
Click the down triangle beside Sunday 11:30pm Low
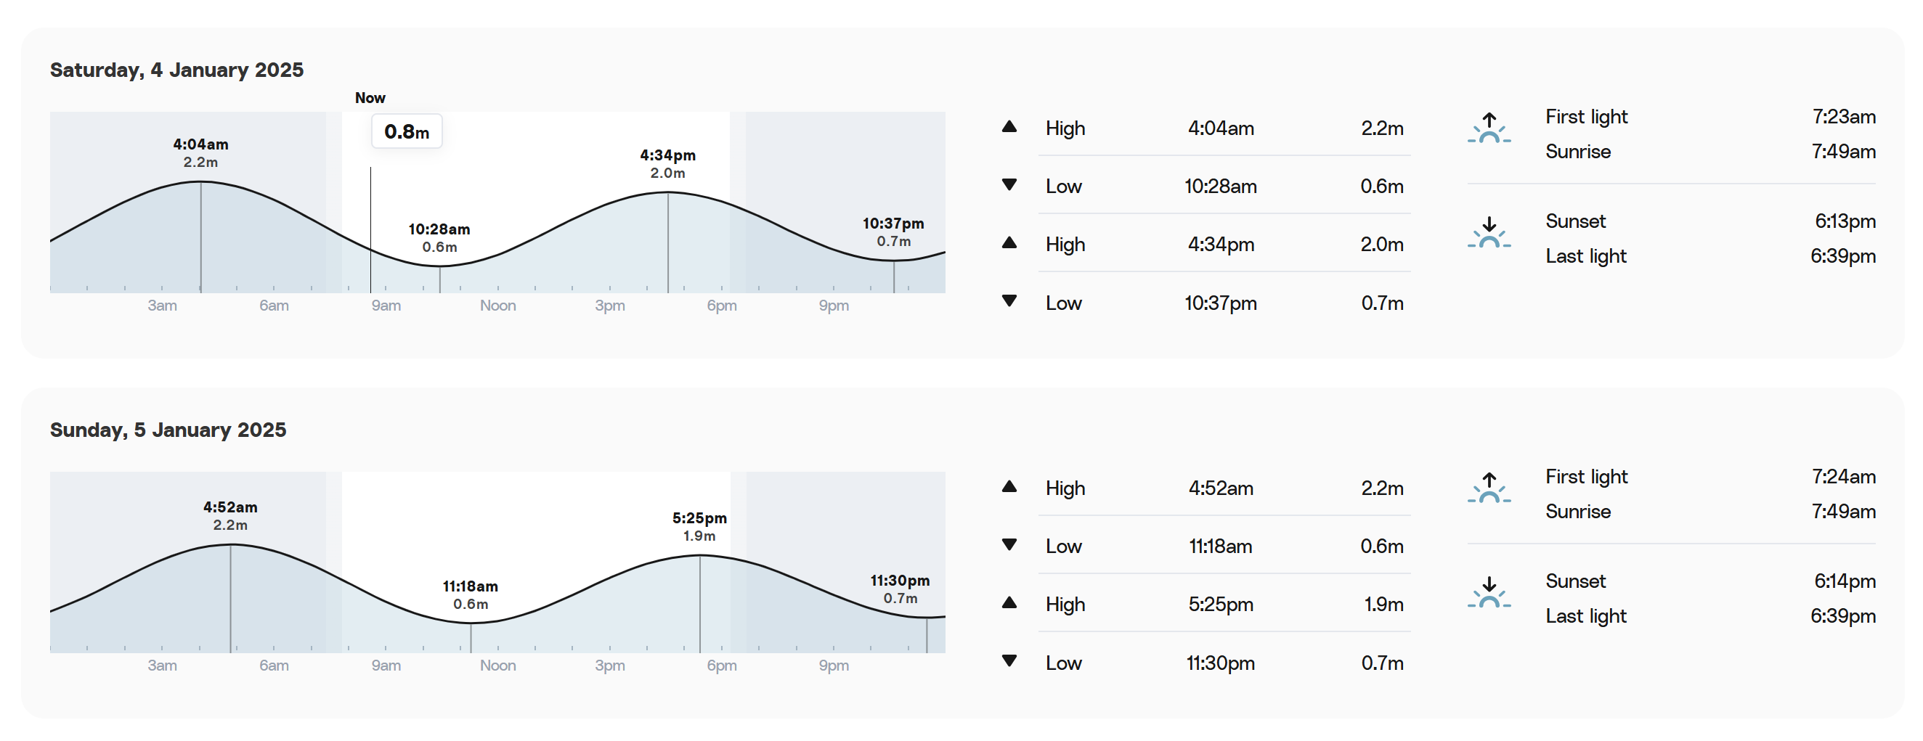(x=1009, y=660)
